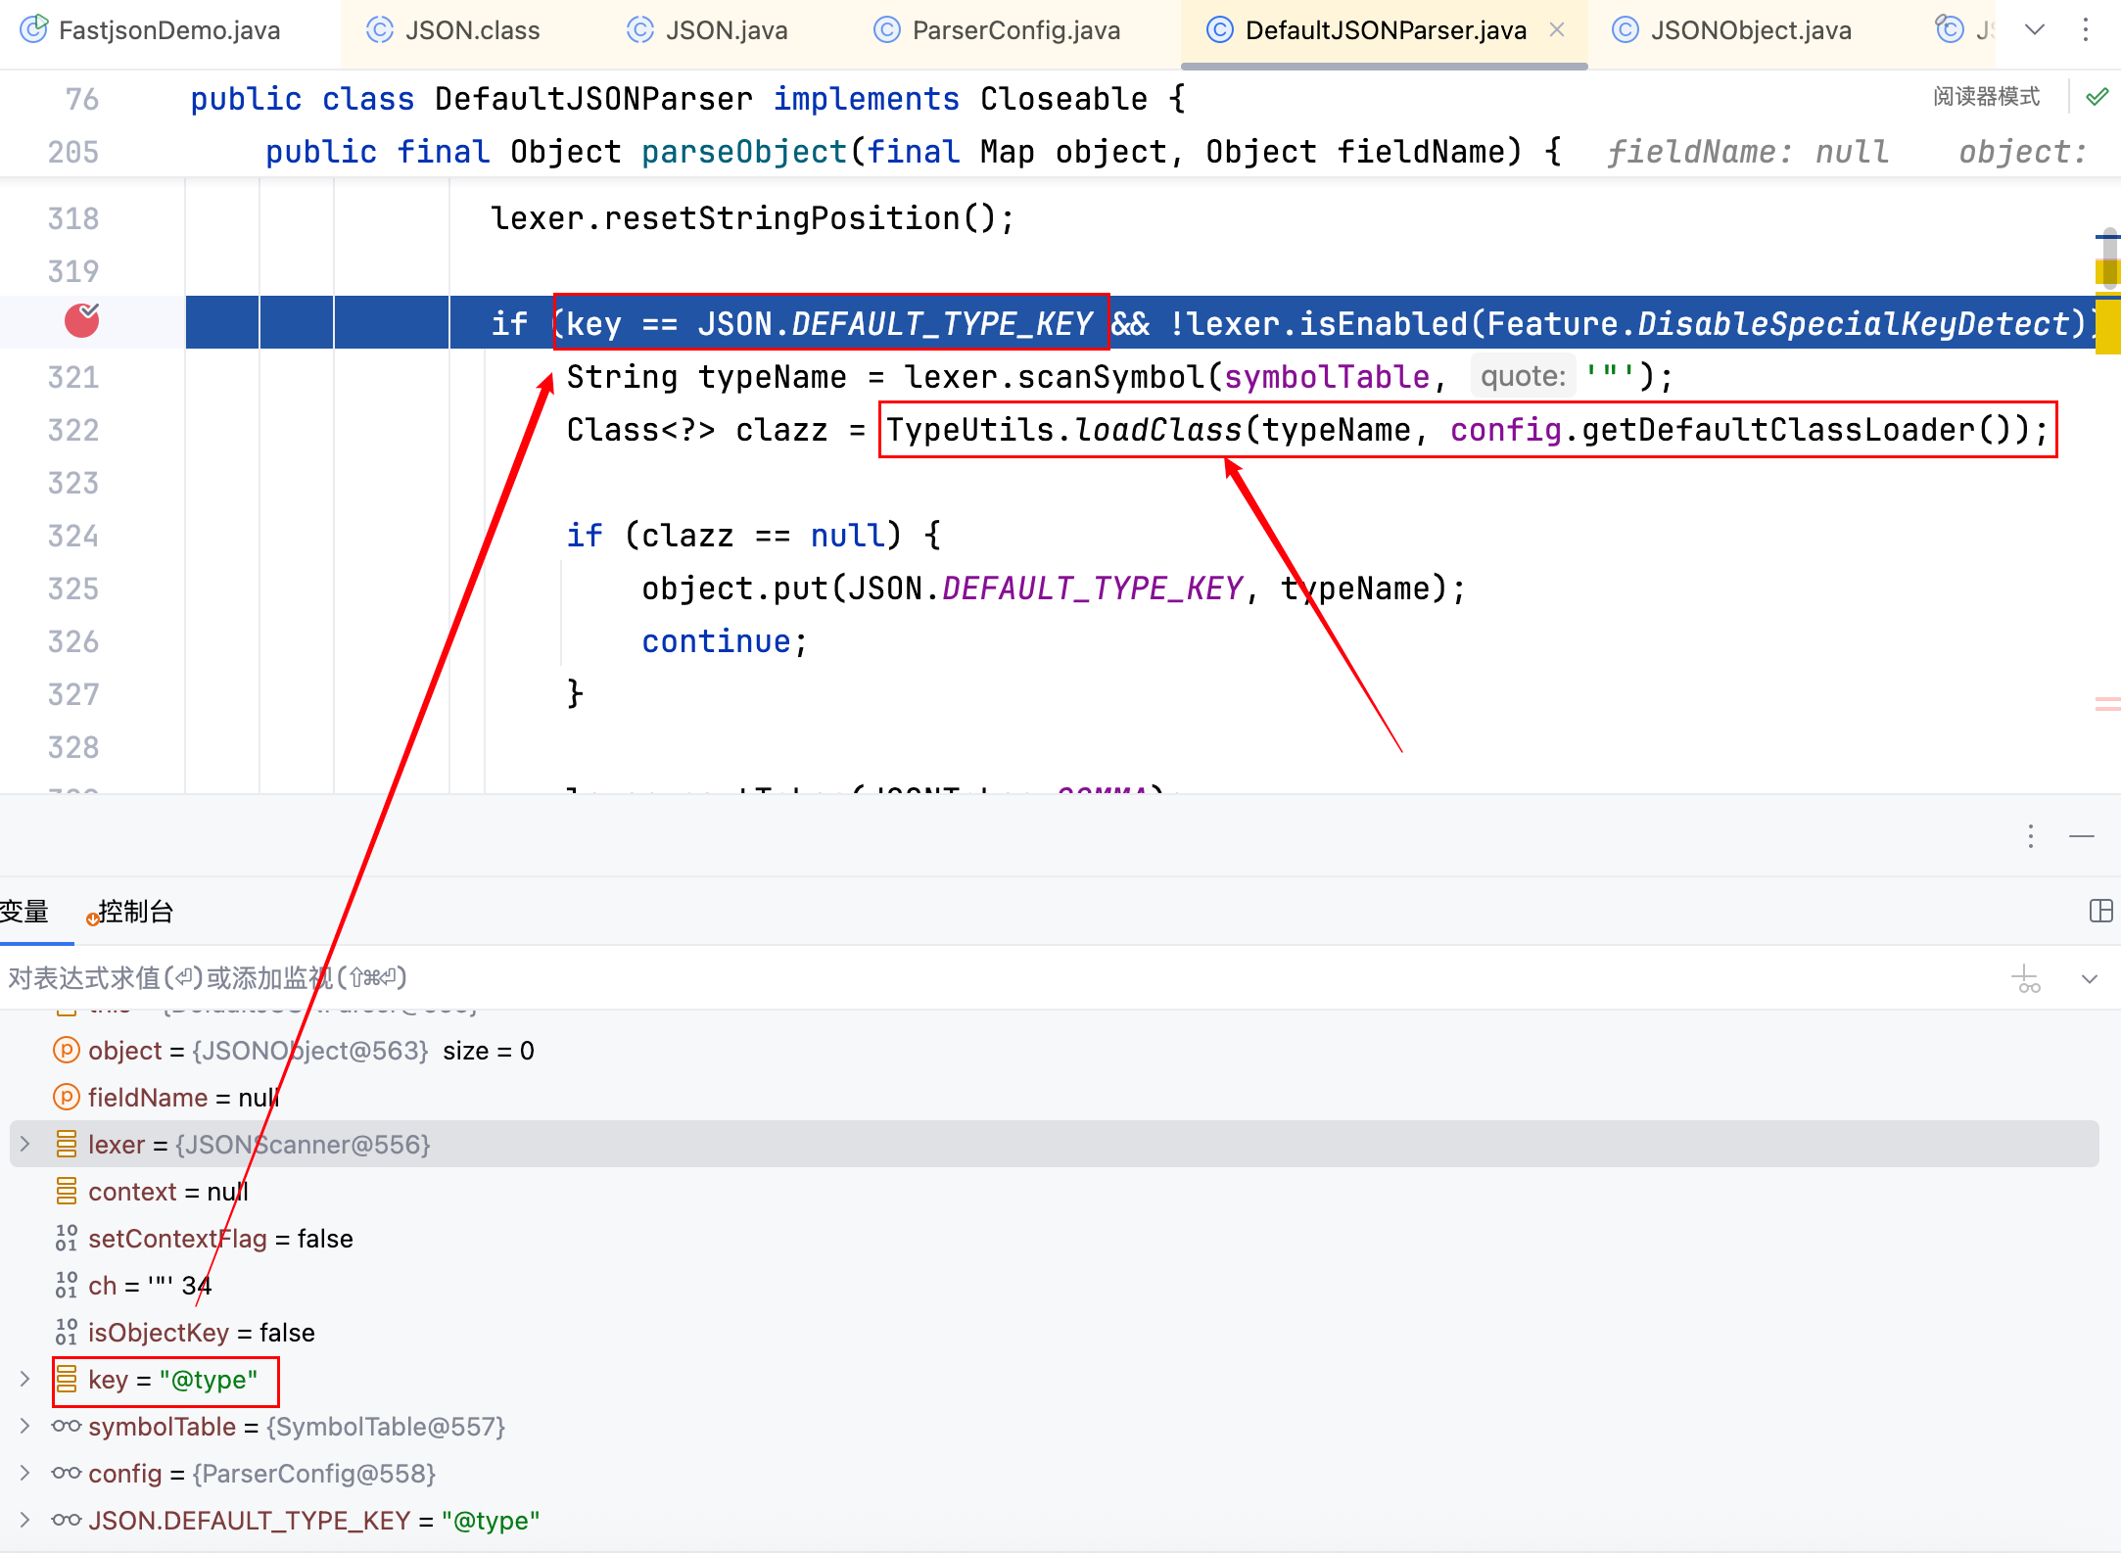Click the line 321 gutter to add a breakpoint
The height and width of the screenshot is (1553, 2121).
82,377
